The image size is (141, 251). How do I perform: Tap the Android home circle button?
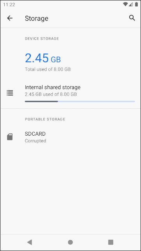70,242
